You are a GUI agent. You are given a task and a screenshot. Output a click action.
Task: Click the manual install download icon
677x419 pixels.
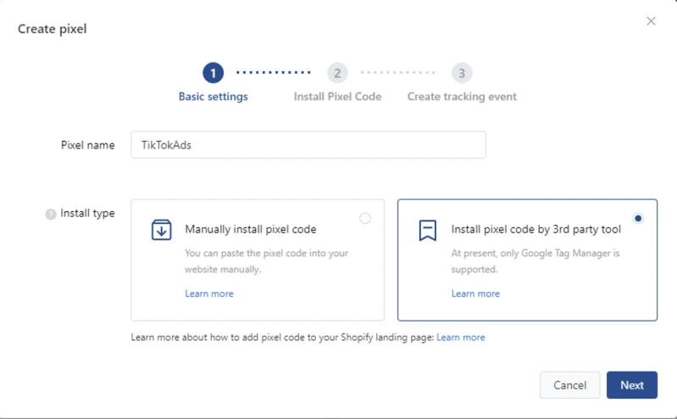click(x=161, y=230)
